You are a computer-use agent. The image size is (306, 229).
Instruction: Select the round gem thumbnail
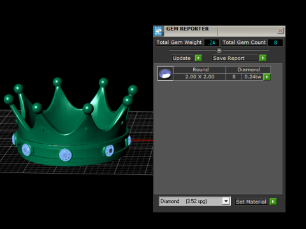pyautogui.click(x=165, y=73)
